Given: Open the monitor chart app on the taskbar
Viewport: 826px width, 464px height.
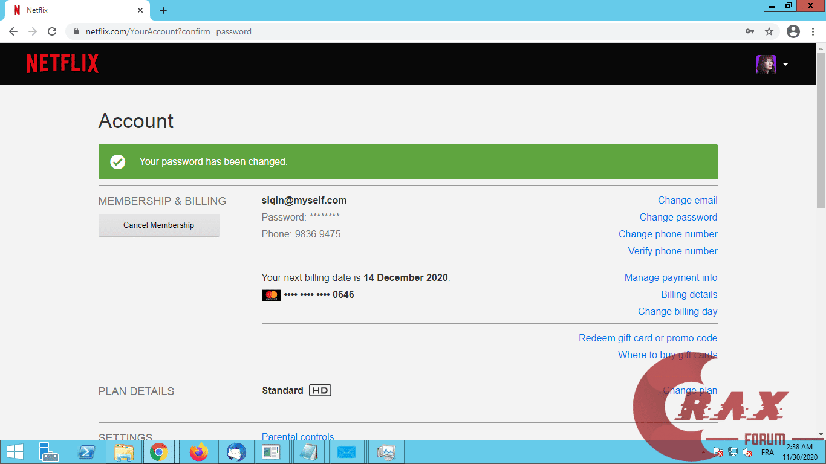Looking at the screenshot, I should [385, 452].
